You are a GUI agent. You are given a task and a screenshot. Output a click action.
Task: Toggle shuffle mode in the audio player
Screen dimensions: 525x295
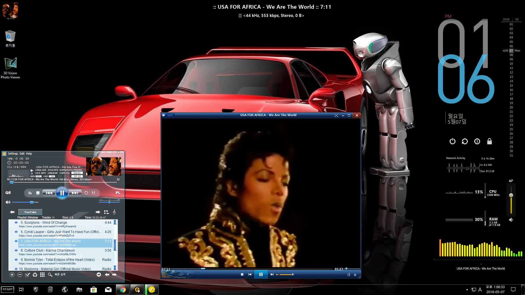[94, 193]
